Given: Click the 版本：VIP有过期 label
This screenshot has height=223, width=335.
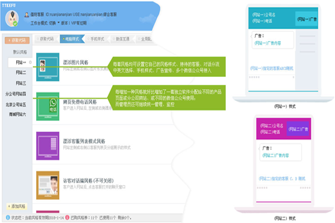Looking at the screenshot, I should [x=74, y=23].
